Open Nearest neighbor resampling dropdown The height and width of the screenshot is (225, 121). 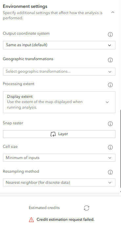tap(59, 182)
